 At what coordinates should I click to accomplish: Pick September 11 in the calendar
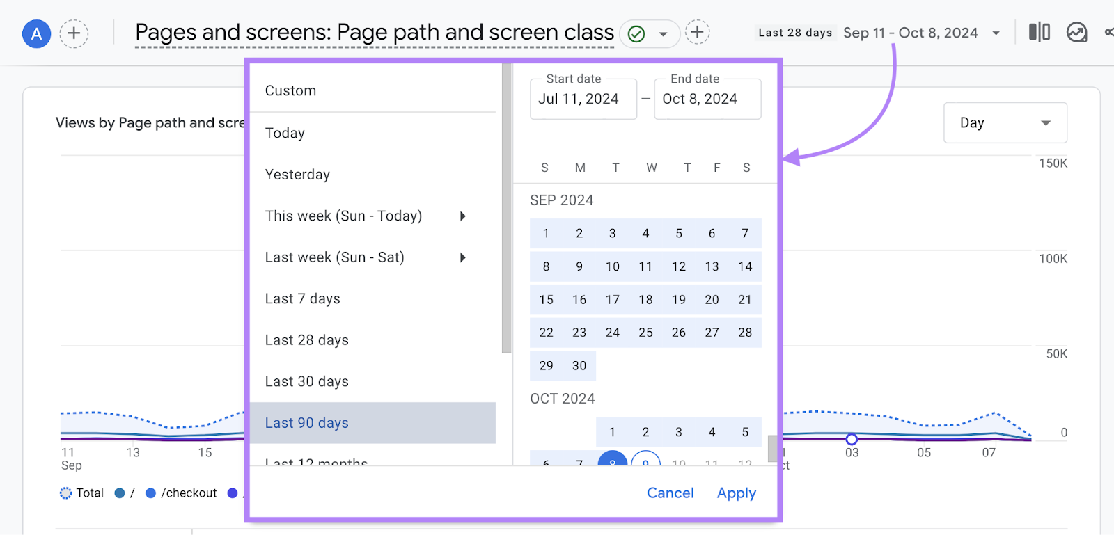(645, 266)
